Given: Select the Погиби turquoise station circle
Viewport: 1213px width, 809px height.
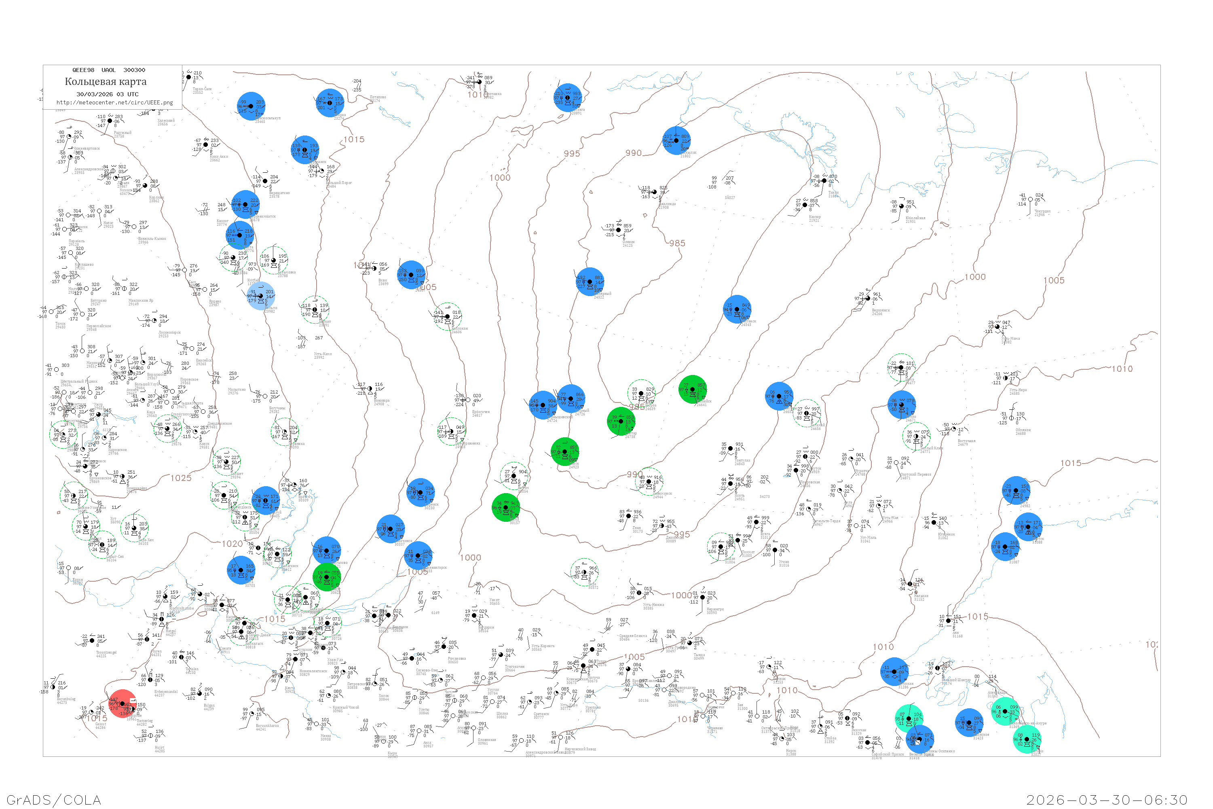Looking at the screenshot, I should click(1027, 739).
